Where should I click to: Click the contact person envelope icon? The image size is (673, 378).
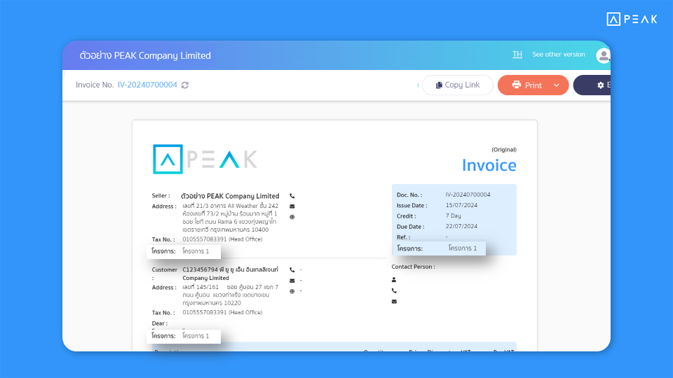394,301
